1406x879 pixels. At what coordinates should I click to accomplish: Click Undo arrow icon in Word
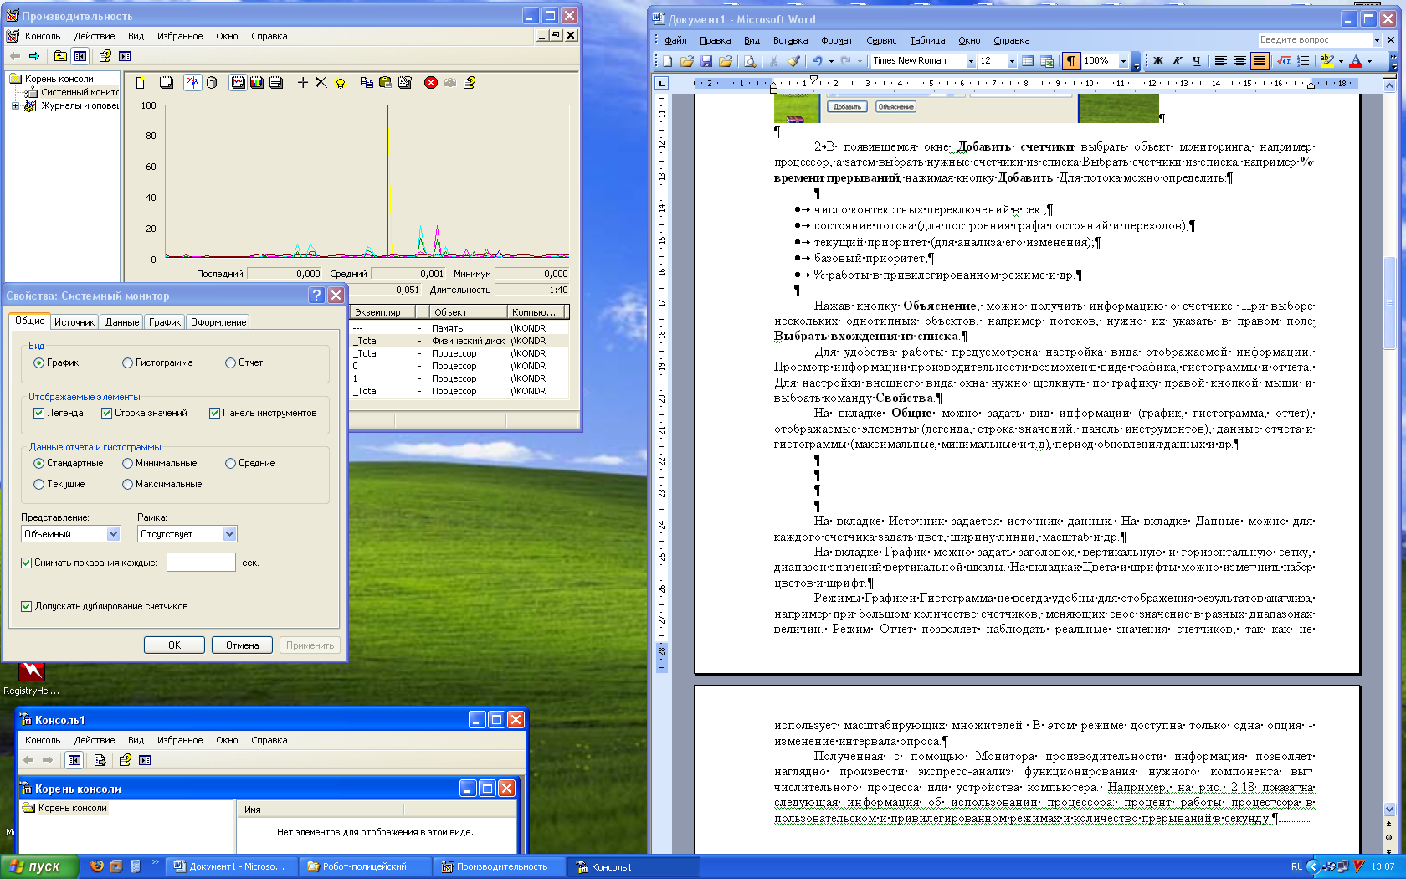tap(817, 61)
